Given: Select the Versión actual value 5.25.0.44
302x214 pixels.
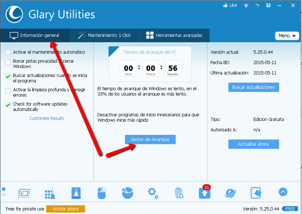Looking at the screenshot, I should coord(263,52).
